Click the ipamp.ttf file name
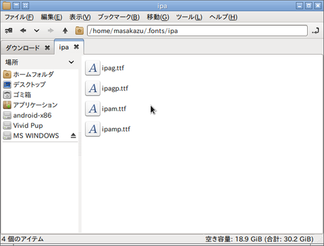This screenshot has width=324, height=246. [x=116, y=129]
